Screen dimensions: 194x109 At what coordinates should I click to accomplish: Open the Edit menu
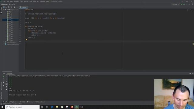[x=8, y=2]
